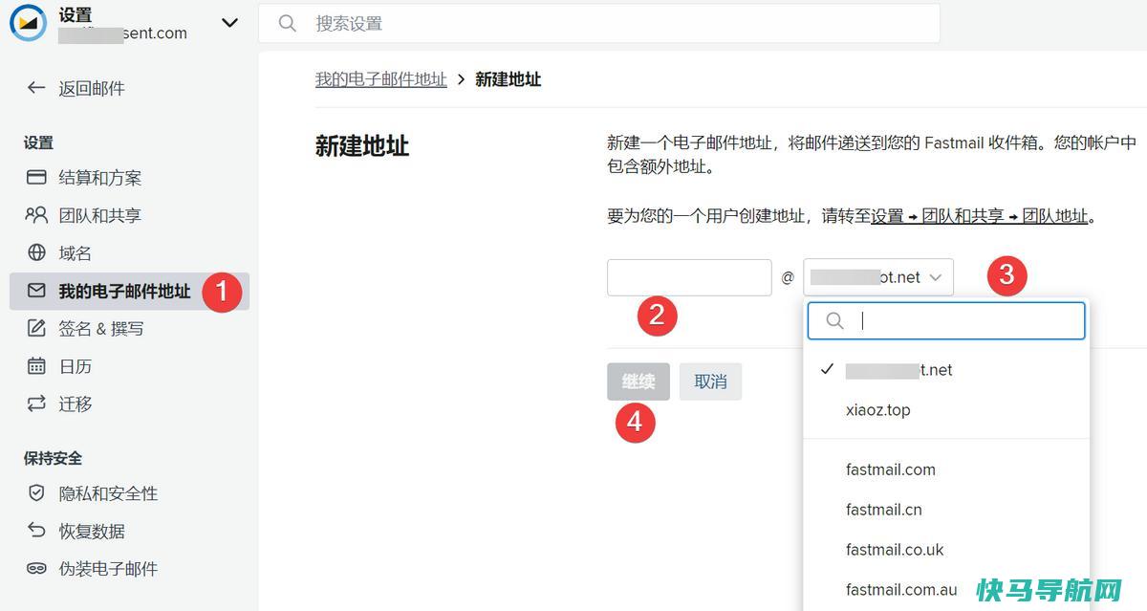Click the Fastmail logo icon
Screen dimensions: 1147x611
click(x=28, y=23)
